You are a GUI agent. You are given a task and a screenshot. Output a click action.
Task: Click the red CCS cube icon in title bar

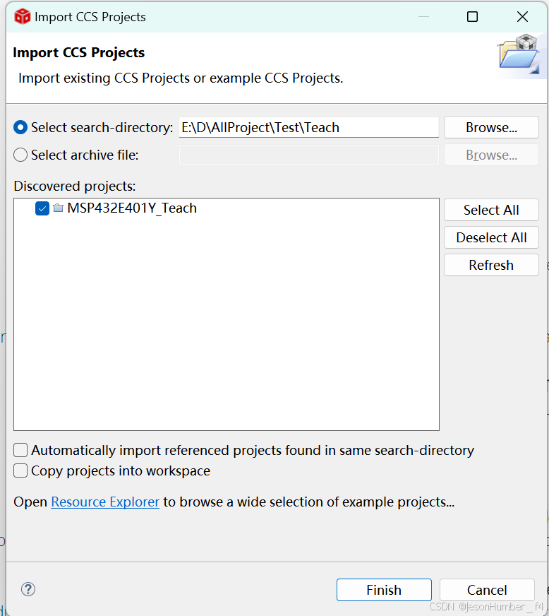[x=20, y=16]
